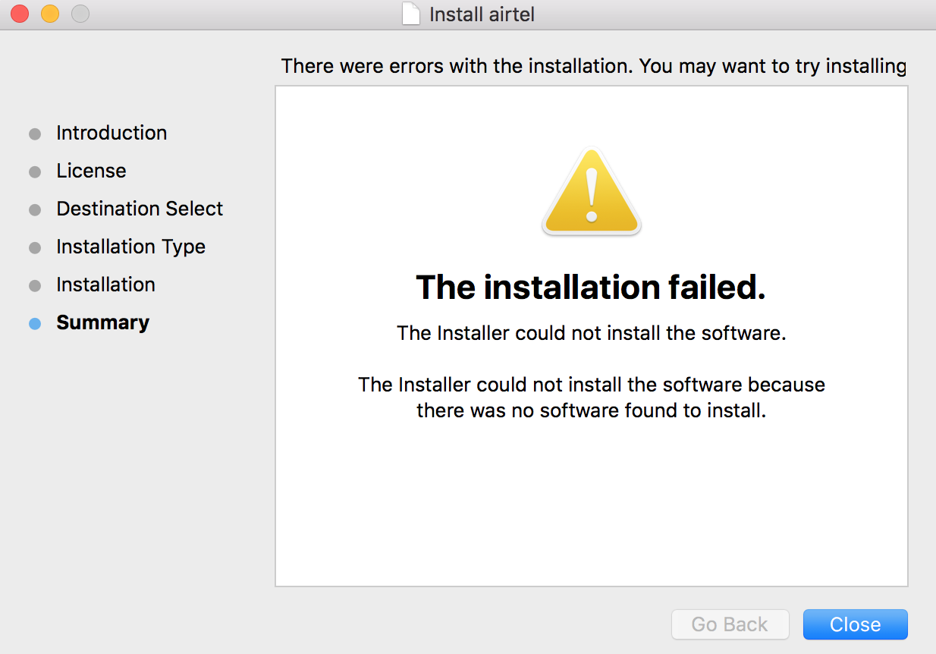
Task: Select the Destination Select step label
Action: 140,209
